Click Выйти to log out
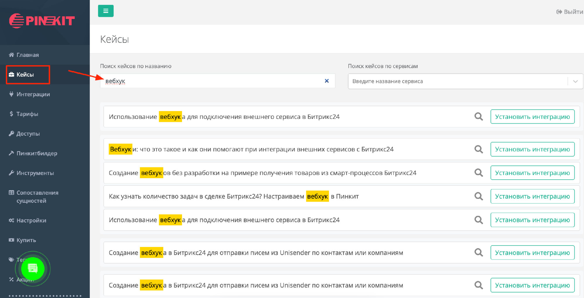The width and height of the screenshot is (584, 298). 570,12
